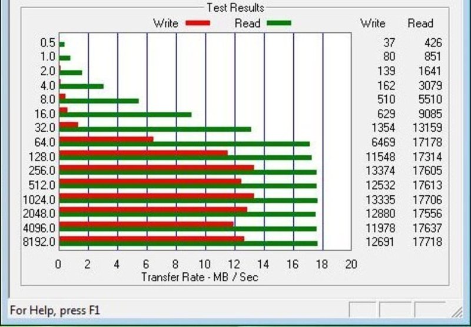Click the write value '12880'
Viewport: 471px width, 327px height.
tap(380, 213)
